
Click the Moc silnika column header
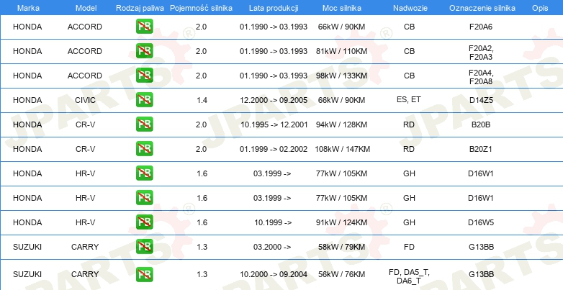click(x=342, y=8)
